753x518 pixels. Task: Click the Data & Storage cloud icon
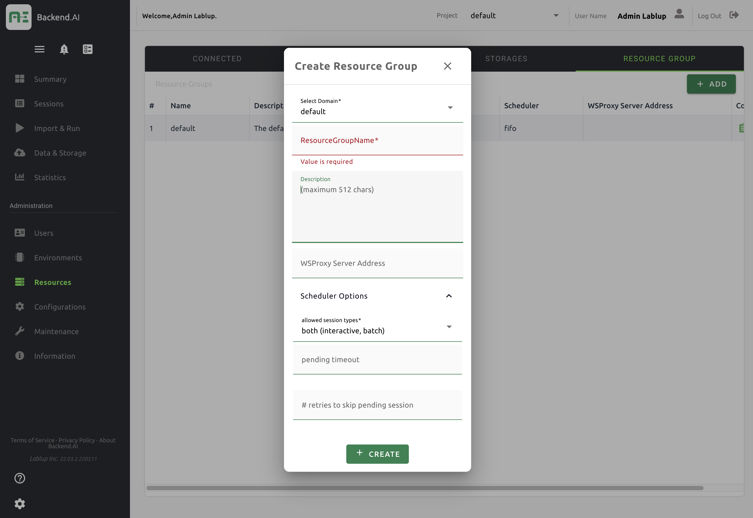(x=20, y=153)
